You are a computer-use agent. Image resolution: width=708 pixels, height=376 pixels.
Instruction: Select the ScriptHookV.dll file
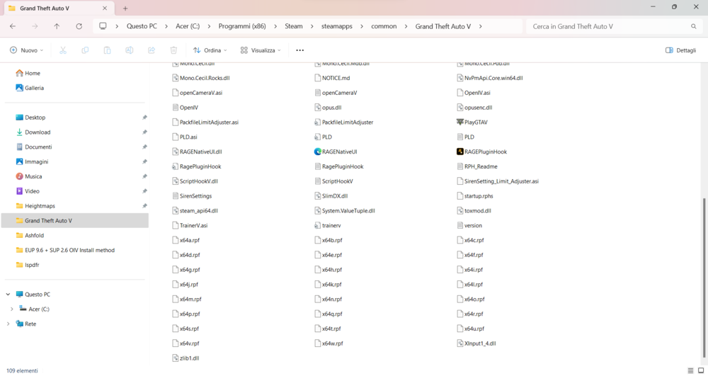pos(195,181)
